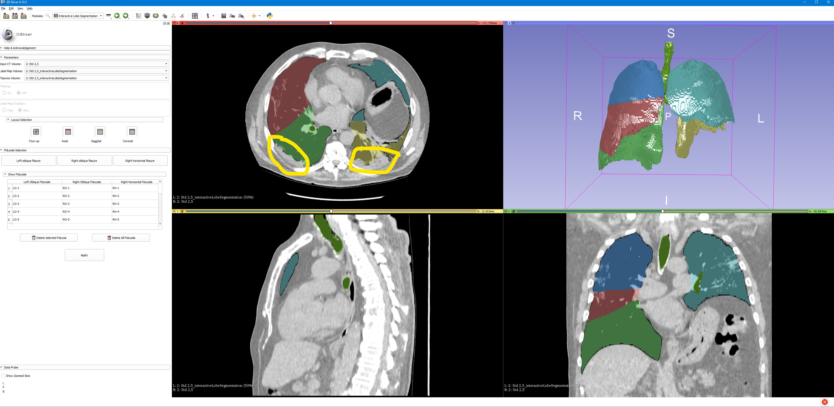This screenshot has height=407, width=834.
Task: Click the red axial slice offset slider
Action: (x=331, y=23)
